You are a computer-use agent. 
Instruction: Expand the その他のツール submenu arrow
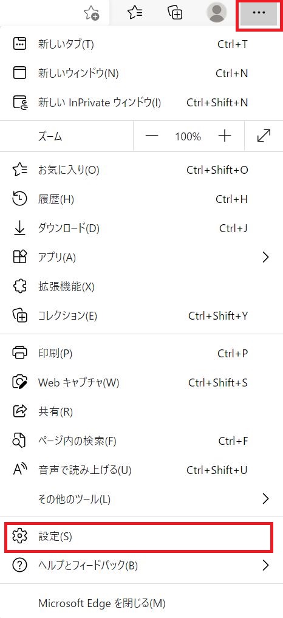click(x=265, y=499)
